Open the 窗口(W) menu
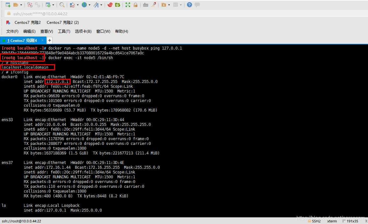368x224 pixels. click(x=103, y=31)
